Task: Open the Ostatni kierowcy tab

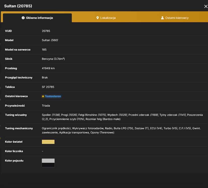Action: pyautogui.click(x=175, y=18)
